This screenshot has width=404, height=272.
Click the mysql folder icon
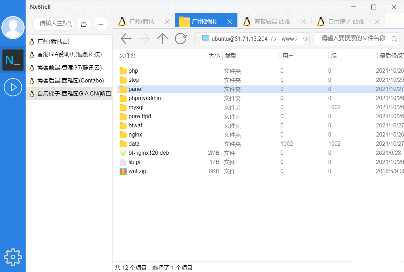123,107
